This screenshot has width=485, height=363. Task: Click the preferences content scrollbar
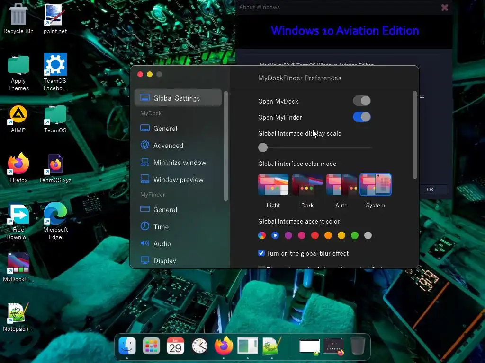point(415,135)
